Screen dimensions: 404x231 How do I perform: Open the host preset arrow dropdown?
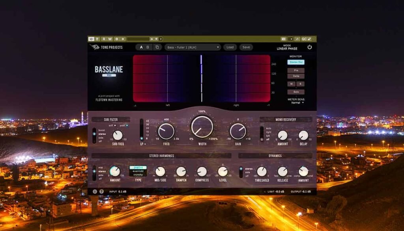click(161, 39)
